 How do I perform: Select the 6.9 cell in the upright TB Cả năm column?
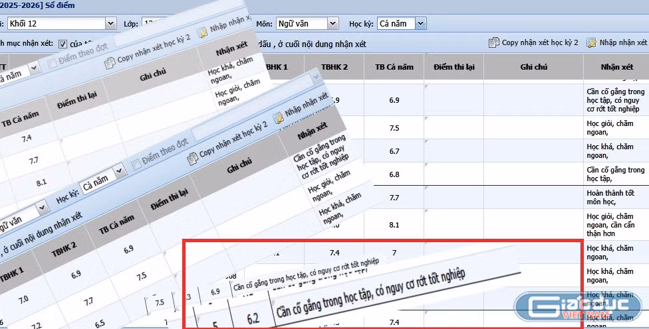click(x=394, y=100)
